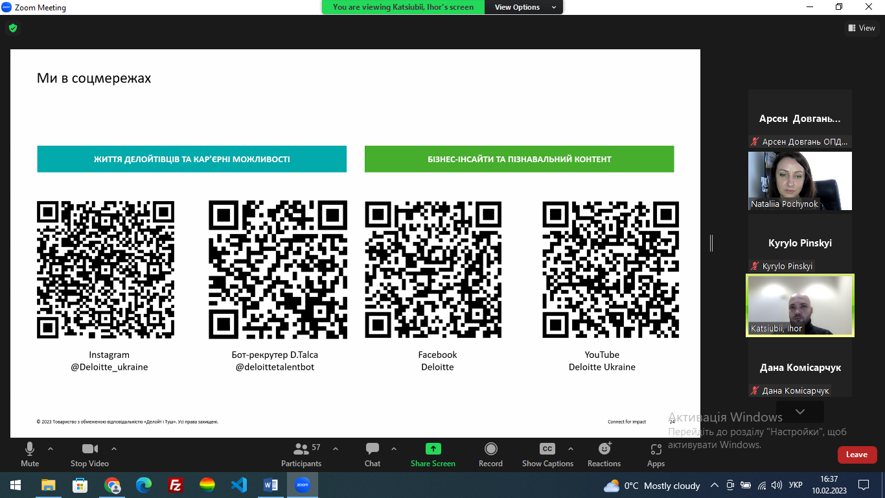Open the Reactions smiley menu
This screenshot has width=885, height=498.
pyautogui.click(x=604, y=454)
